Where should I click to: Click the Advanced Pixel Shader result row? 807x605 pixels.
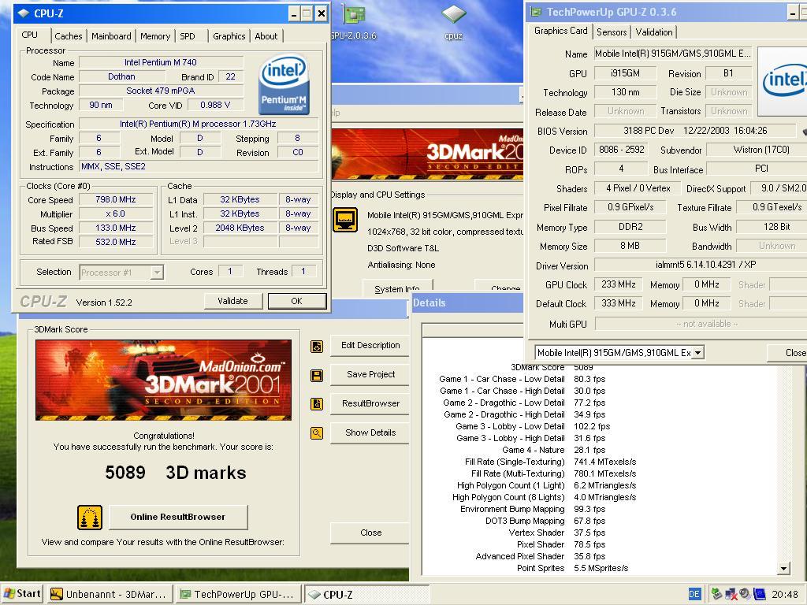pyautogui.click(x=541, y=557)
